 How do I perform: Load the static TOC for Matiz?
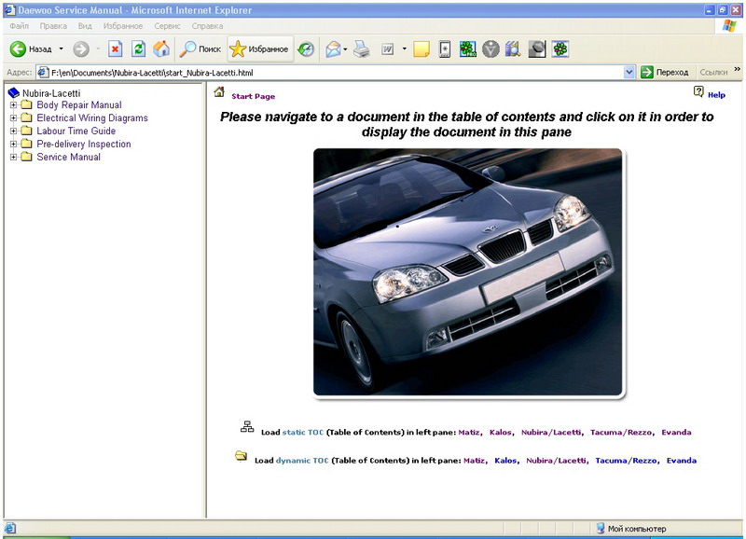[x=469, y=432]
